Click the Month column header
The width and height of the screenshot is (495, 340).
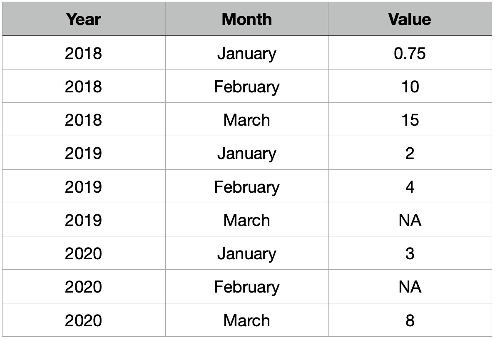246,19
